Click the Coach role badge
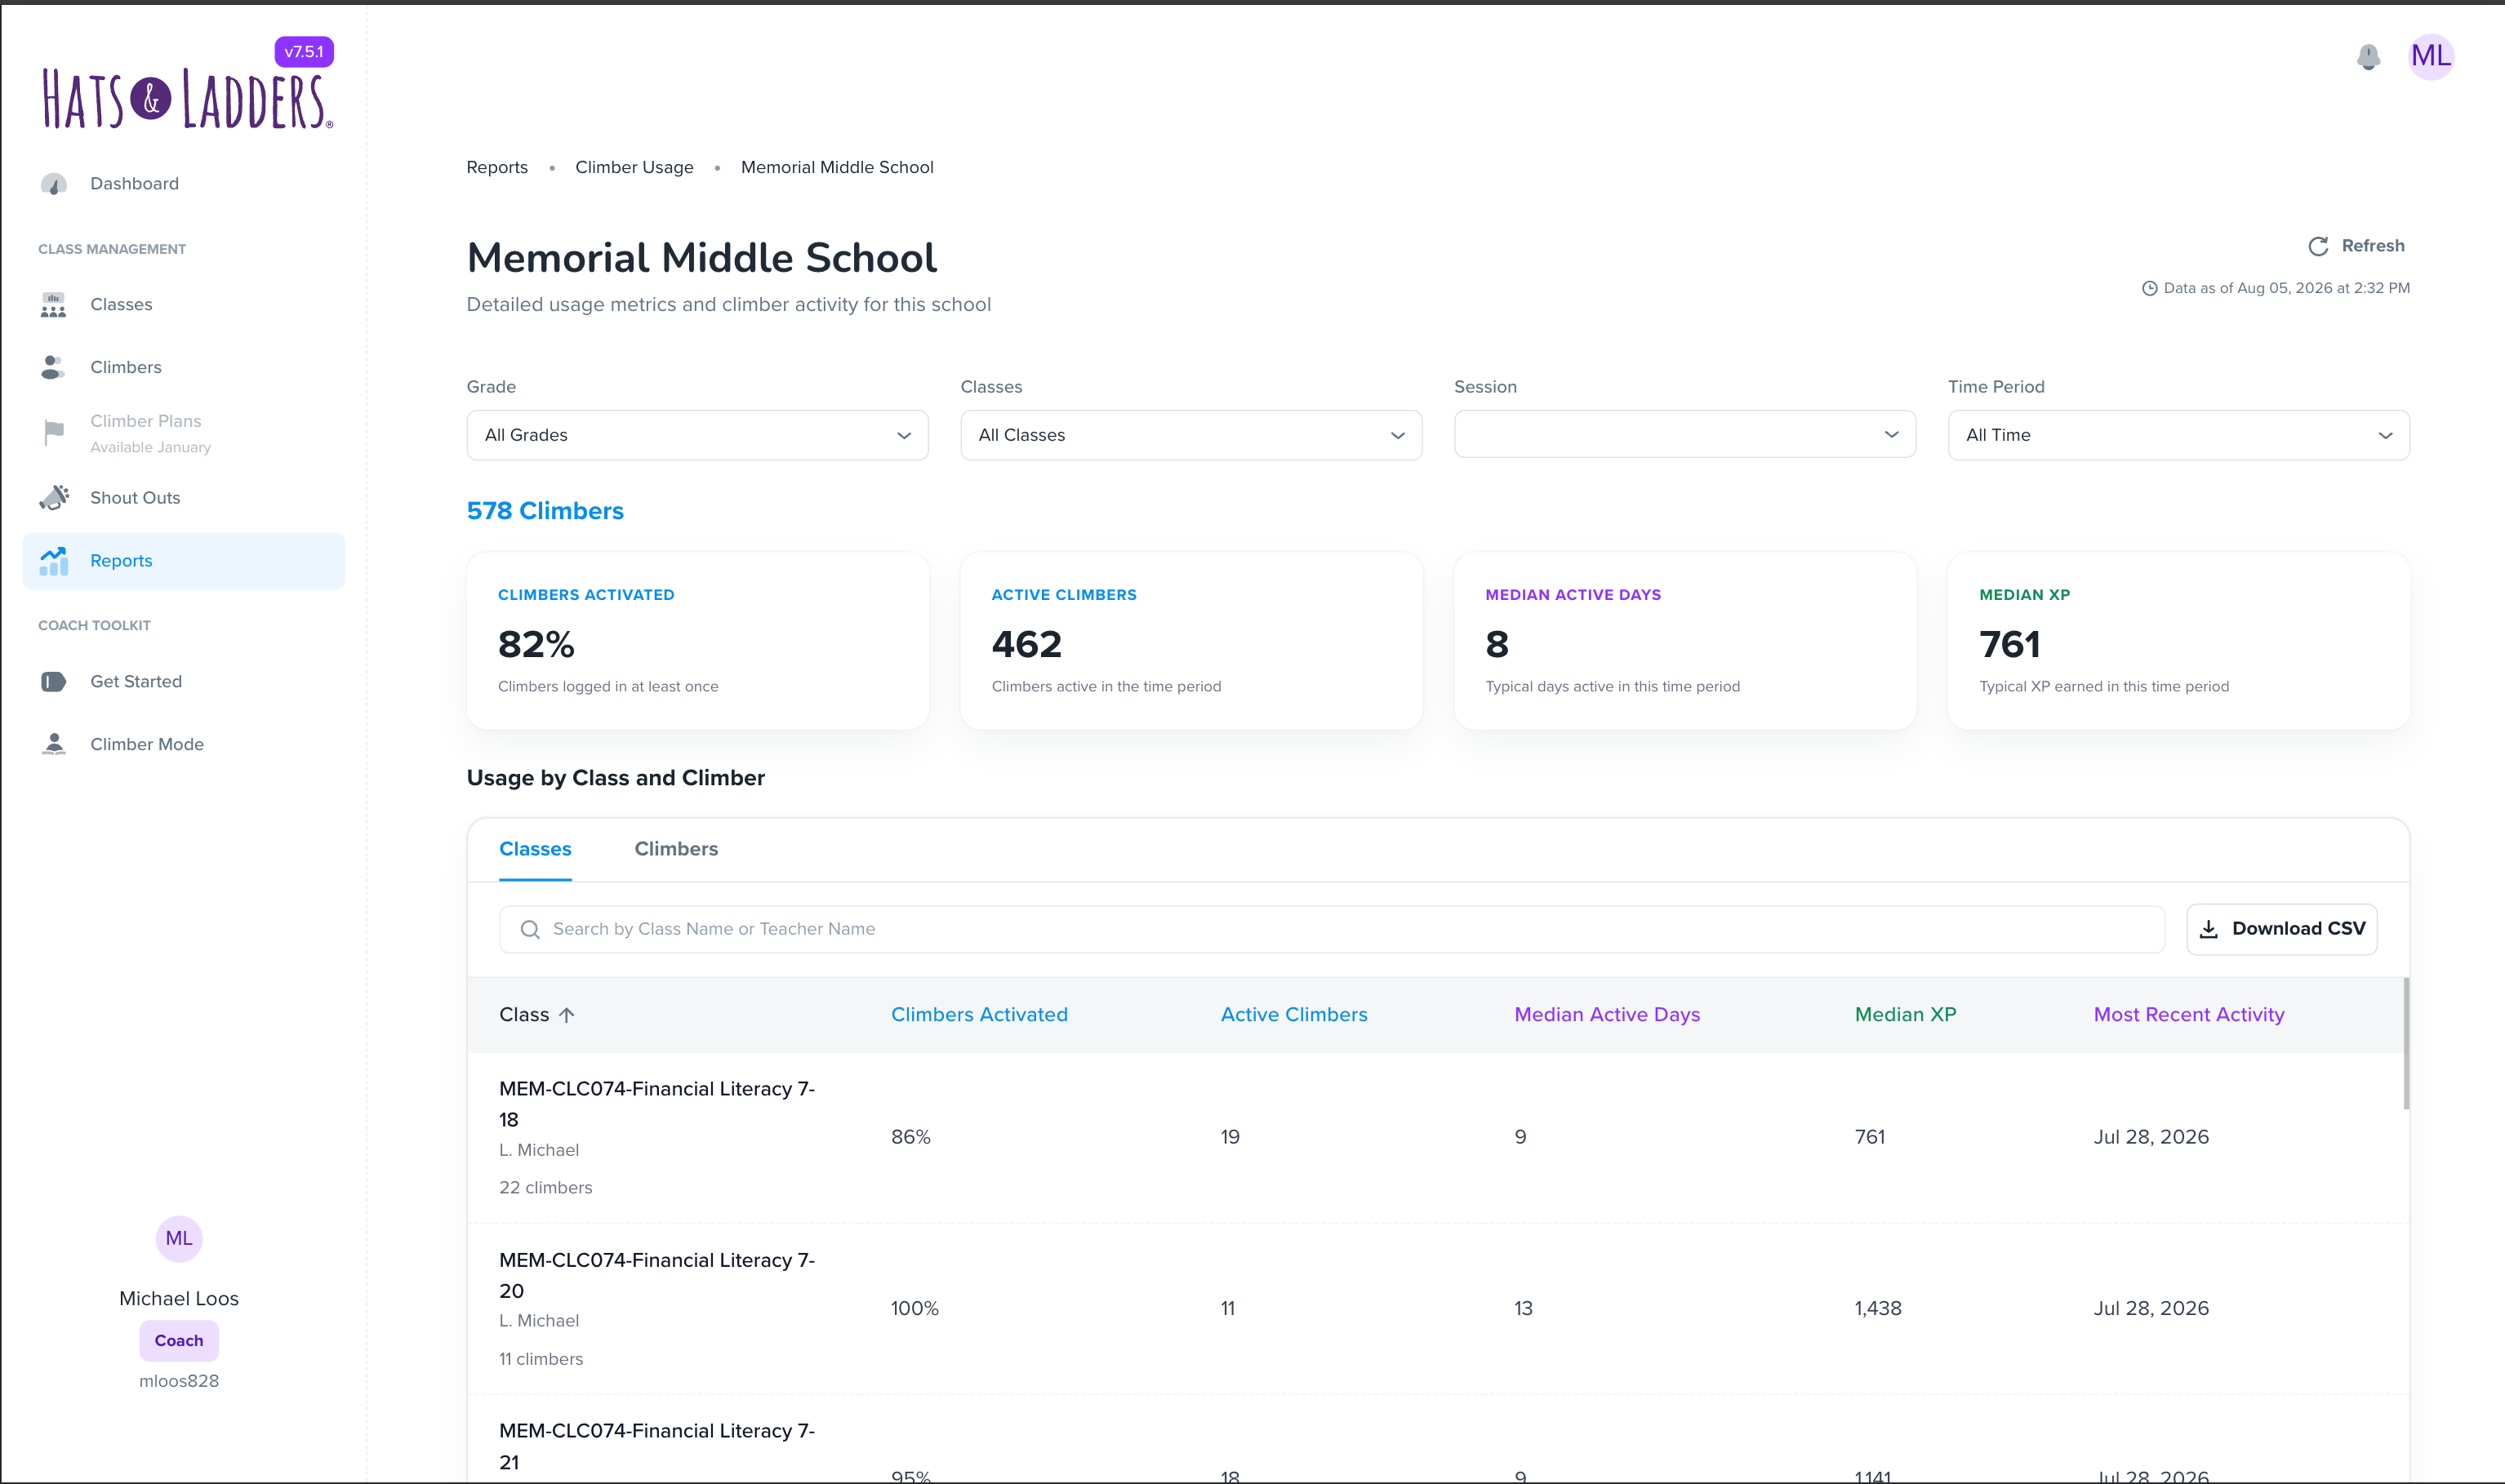The image size is (2505, 1484). click(x=179, y=1341)
